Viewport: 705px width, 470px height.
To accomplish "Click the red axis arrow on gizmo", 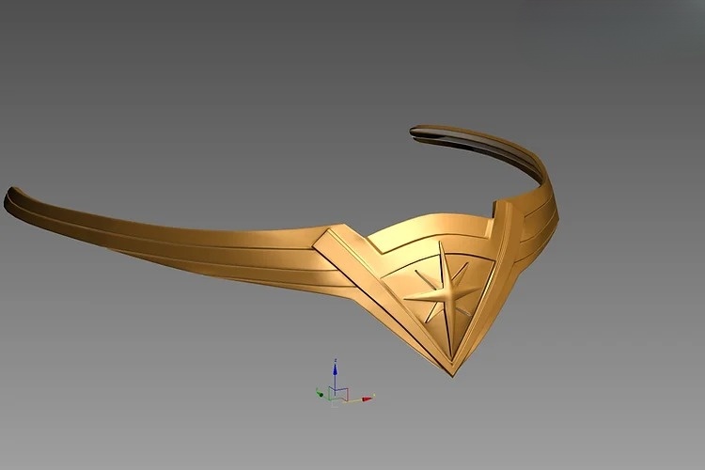I will [x=367, y=399].
